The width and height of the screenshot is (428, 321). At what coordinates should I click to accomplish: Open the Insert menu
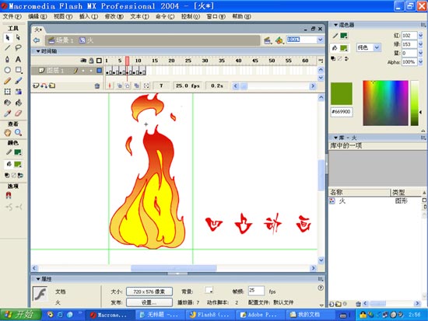(89, 16)
